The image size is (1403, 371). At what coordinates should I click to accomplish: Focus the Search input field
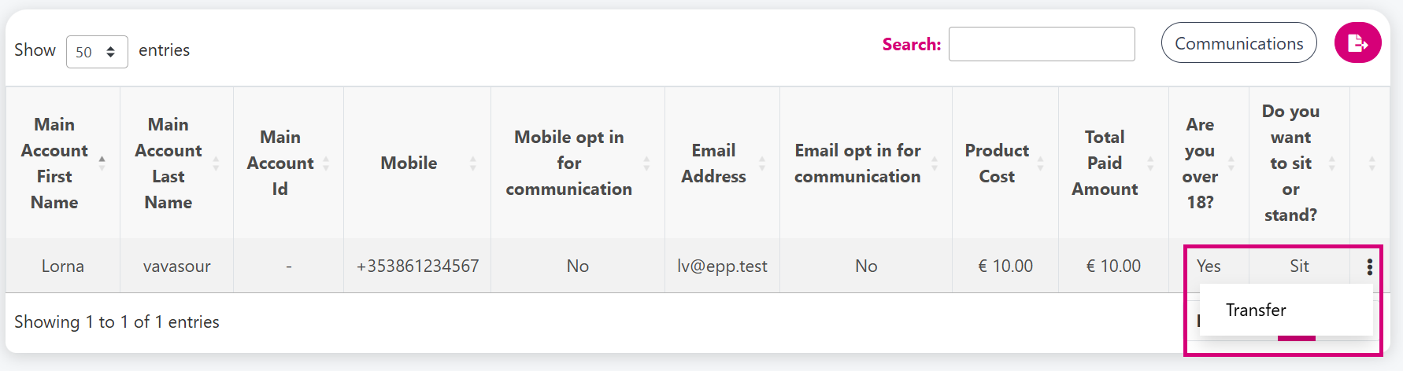(x=1042, y=44)
